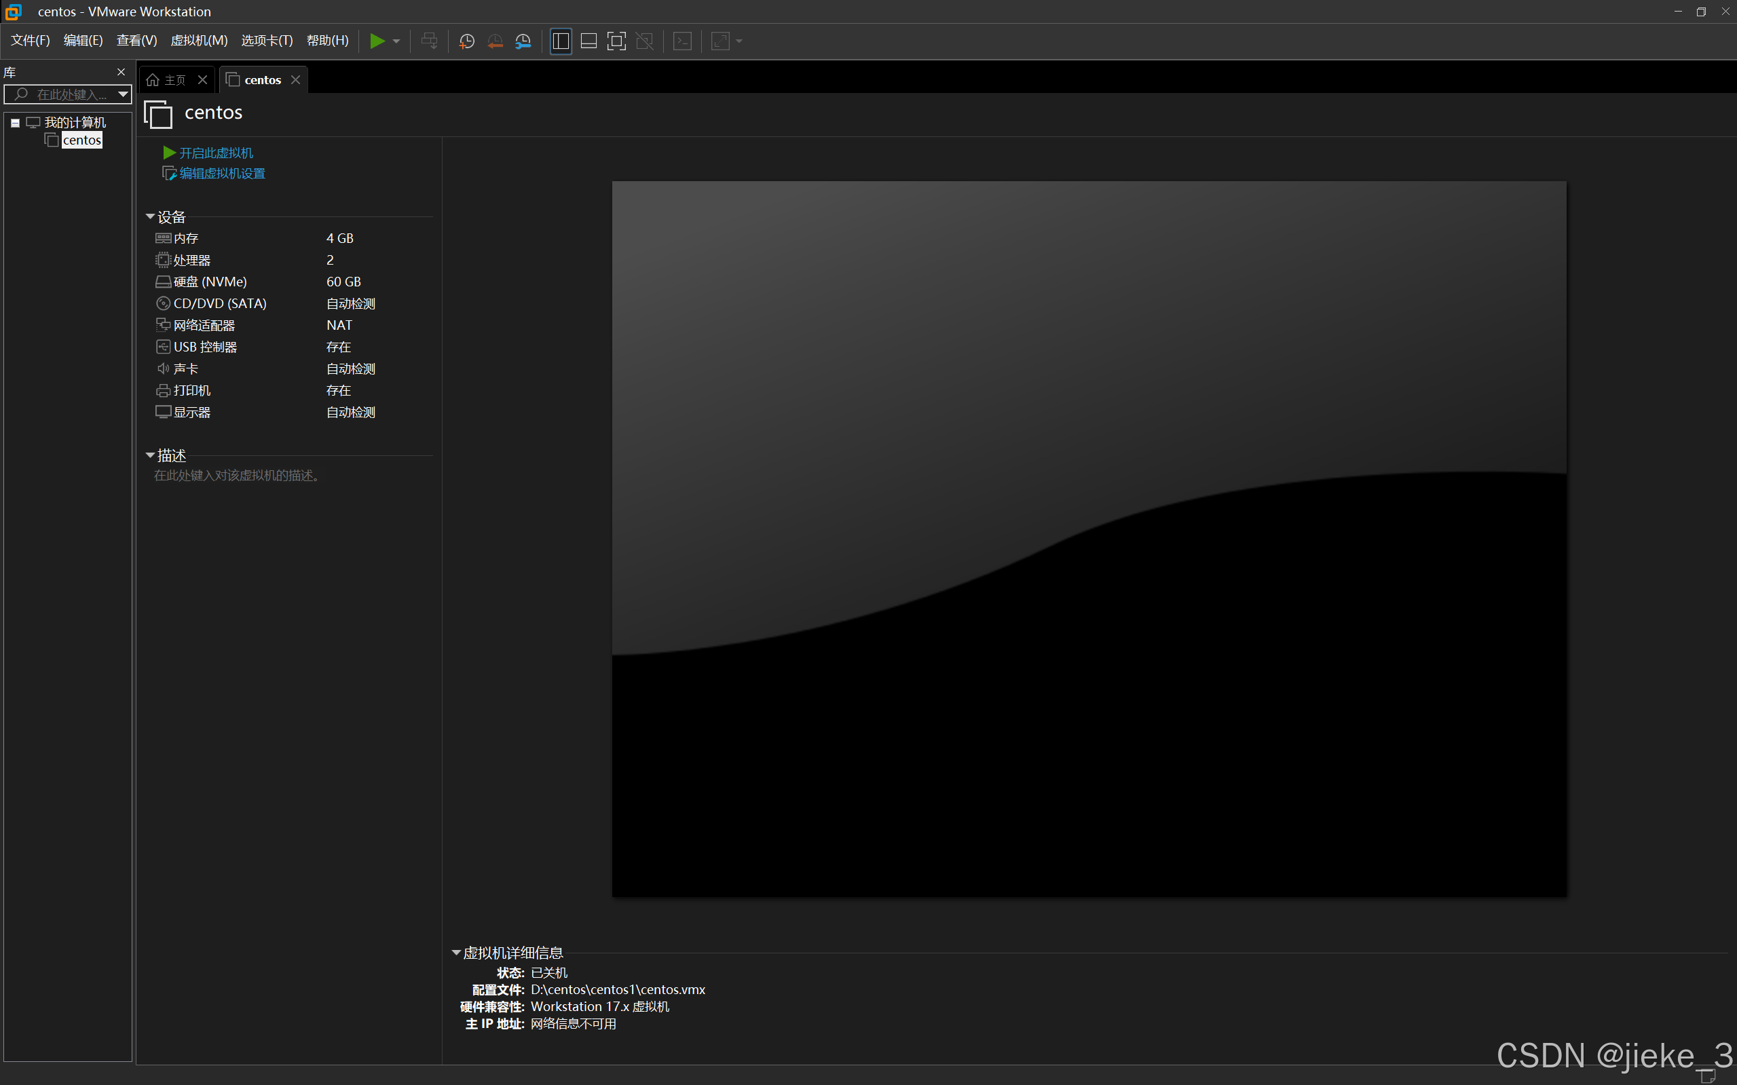The width and height of the screenshot is (1737, 1085).
Task: Click the send Ctrl+Alt+Del toolbar icon
Action: click(x=429, y=41)
